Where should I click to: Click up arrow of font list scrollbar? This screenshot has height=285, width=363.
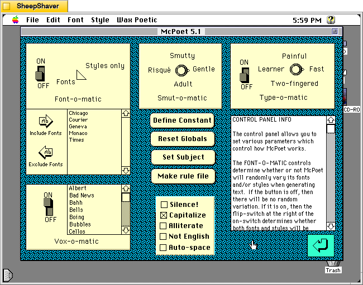(x=126, y=113)
